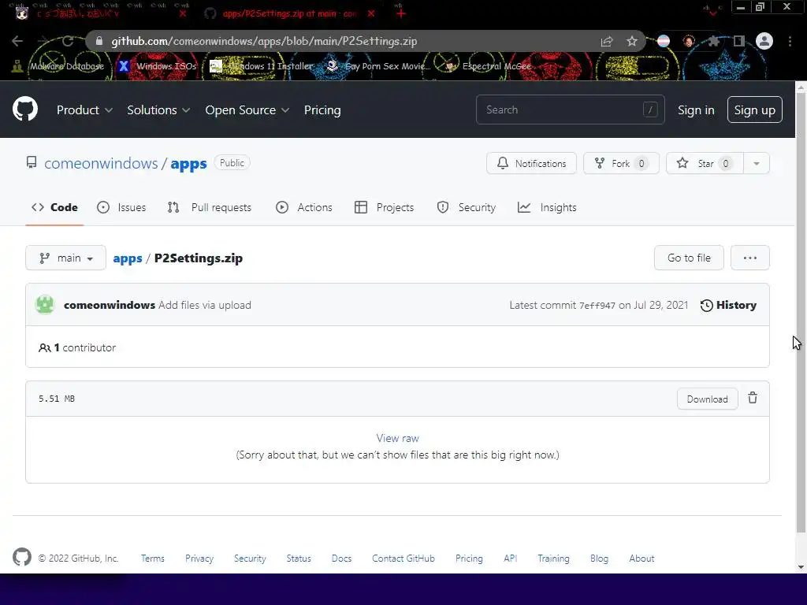Star the apps repository

pyautogui.click(x=705, y=164)
